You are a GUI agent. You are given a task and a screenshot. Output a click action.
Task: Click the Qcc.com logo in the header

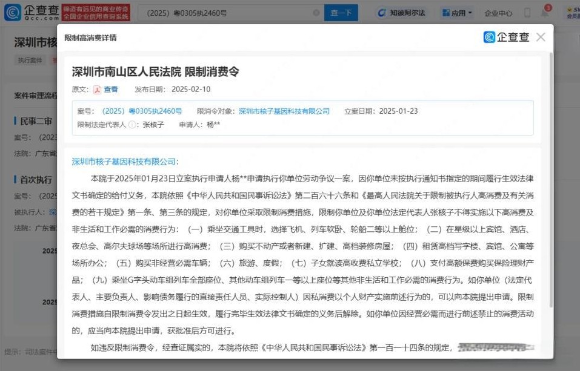32,13
